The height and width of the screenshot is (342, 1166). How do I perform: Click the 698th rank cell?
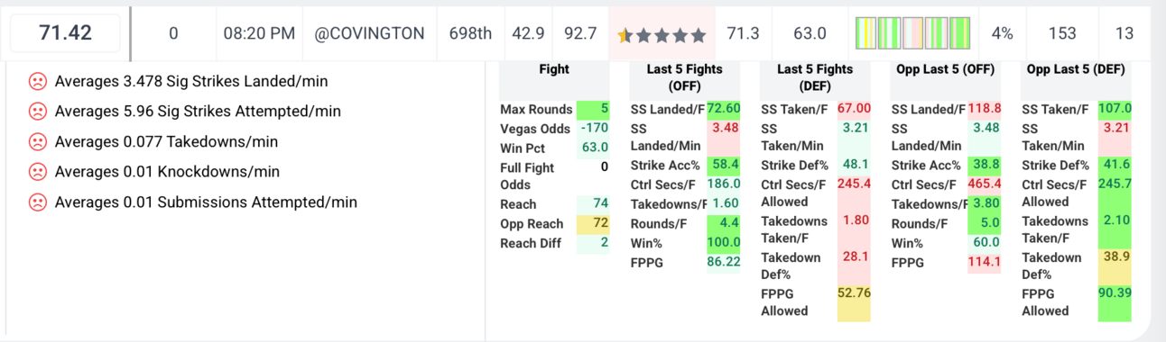click(470, 33)
